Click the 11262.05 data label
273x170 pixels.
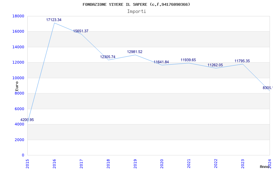click(x=215, y=65)
